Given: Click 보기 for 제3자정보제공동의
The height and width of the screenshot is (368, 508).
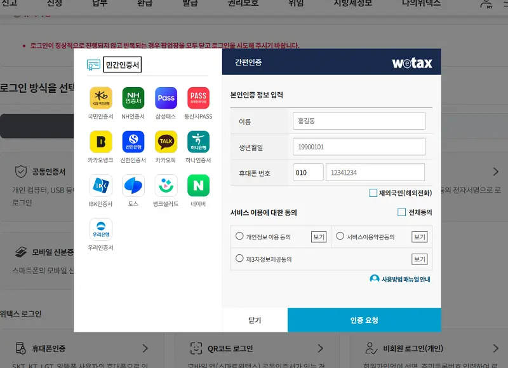Looking at the screenshot, I should 420,259.
